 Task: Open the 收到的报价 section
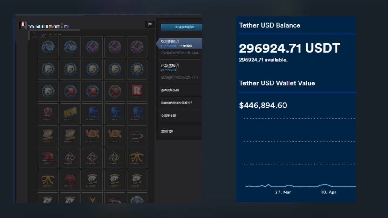pyautogui.click(x=170, y=41)
